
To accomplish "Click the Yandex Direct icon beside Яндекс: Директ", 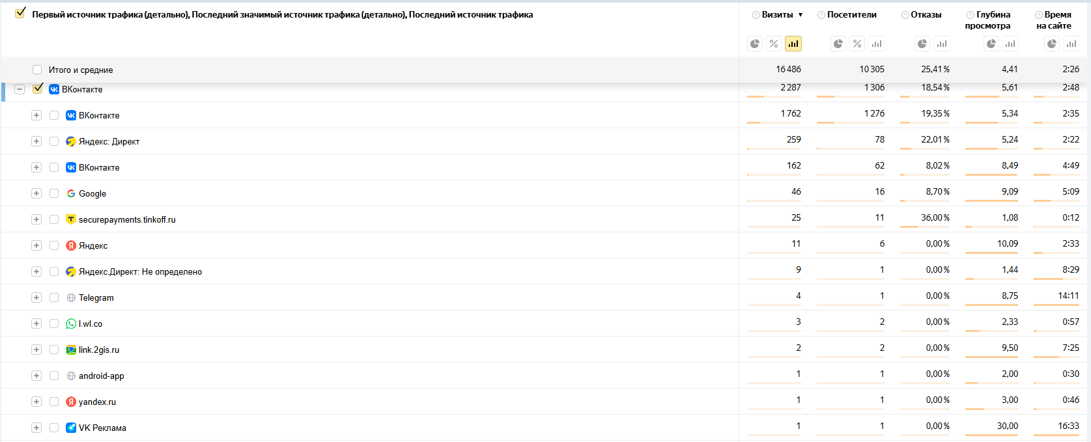I will click(x=71, y=141).
